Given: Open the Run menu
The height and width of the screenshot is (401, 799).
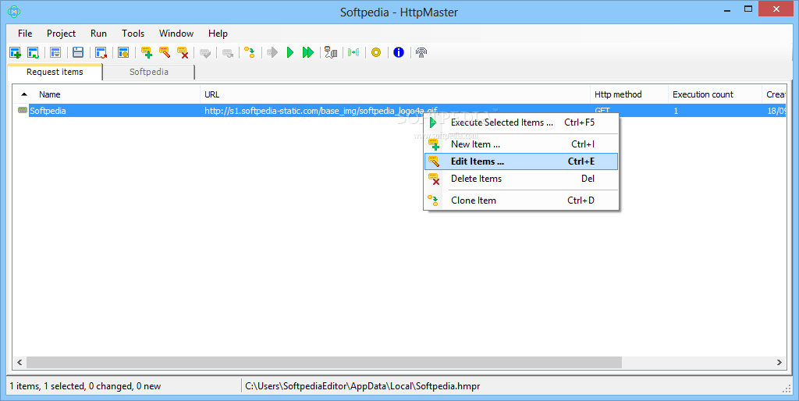Looking at the screenshot, I should (98, 34).
